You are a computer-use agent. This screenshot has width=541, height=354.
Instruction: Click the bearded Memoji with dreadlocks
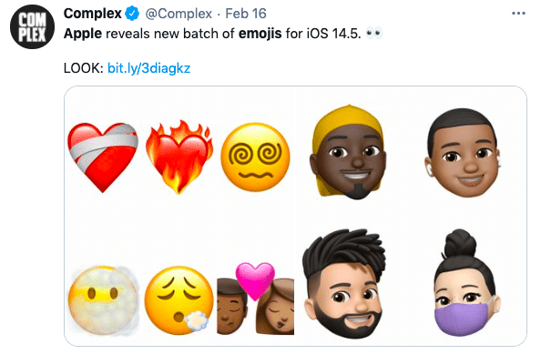click(x=345, y=283)
